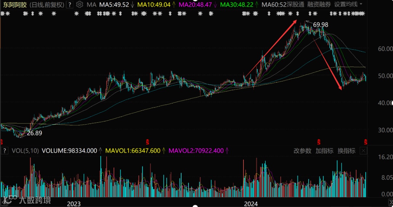Click the 26.89 low price label
393x207 pixels.
coord(35,133)
